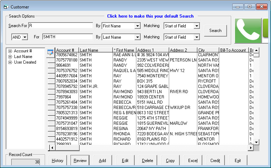
Task: Open the AND operator dropdown
Action: click(x=25, y=37)
